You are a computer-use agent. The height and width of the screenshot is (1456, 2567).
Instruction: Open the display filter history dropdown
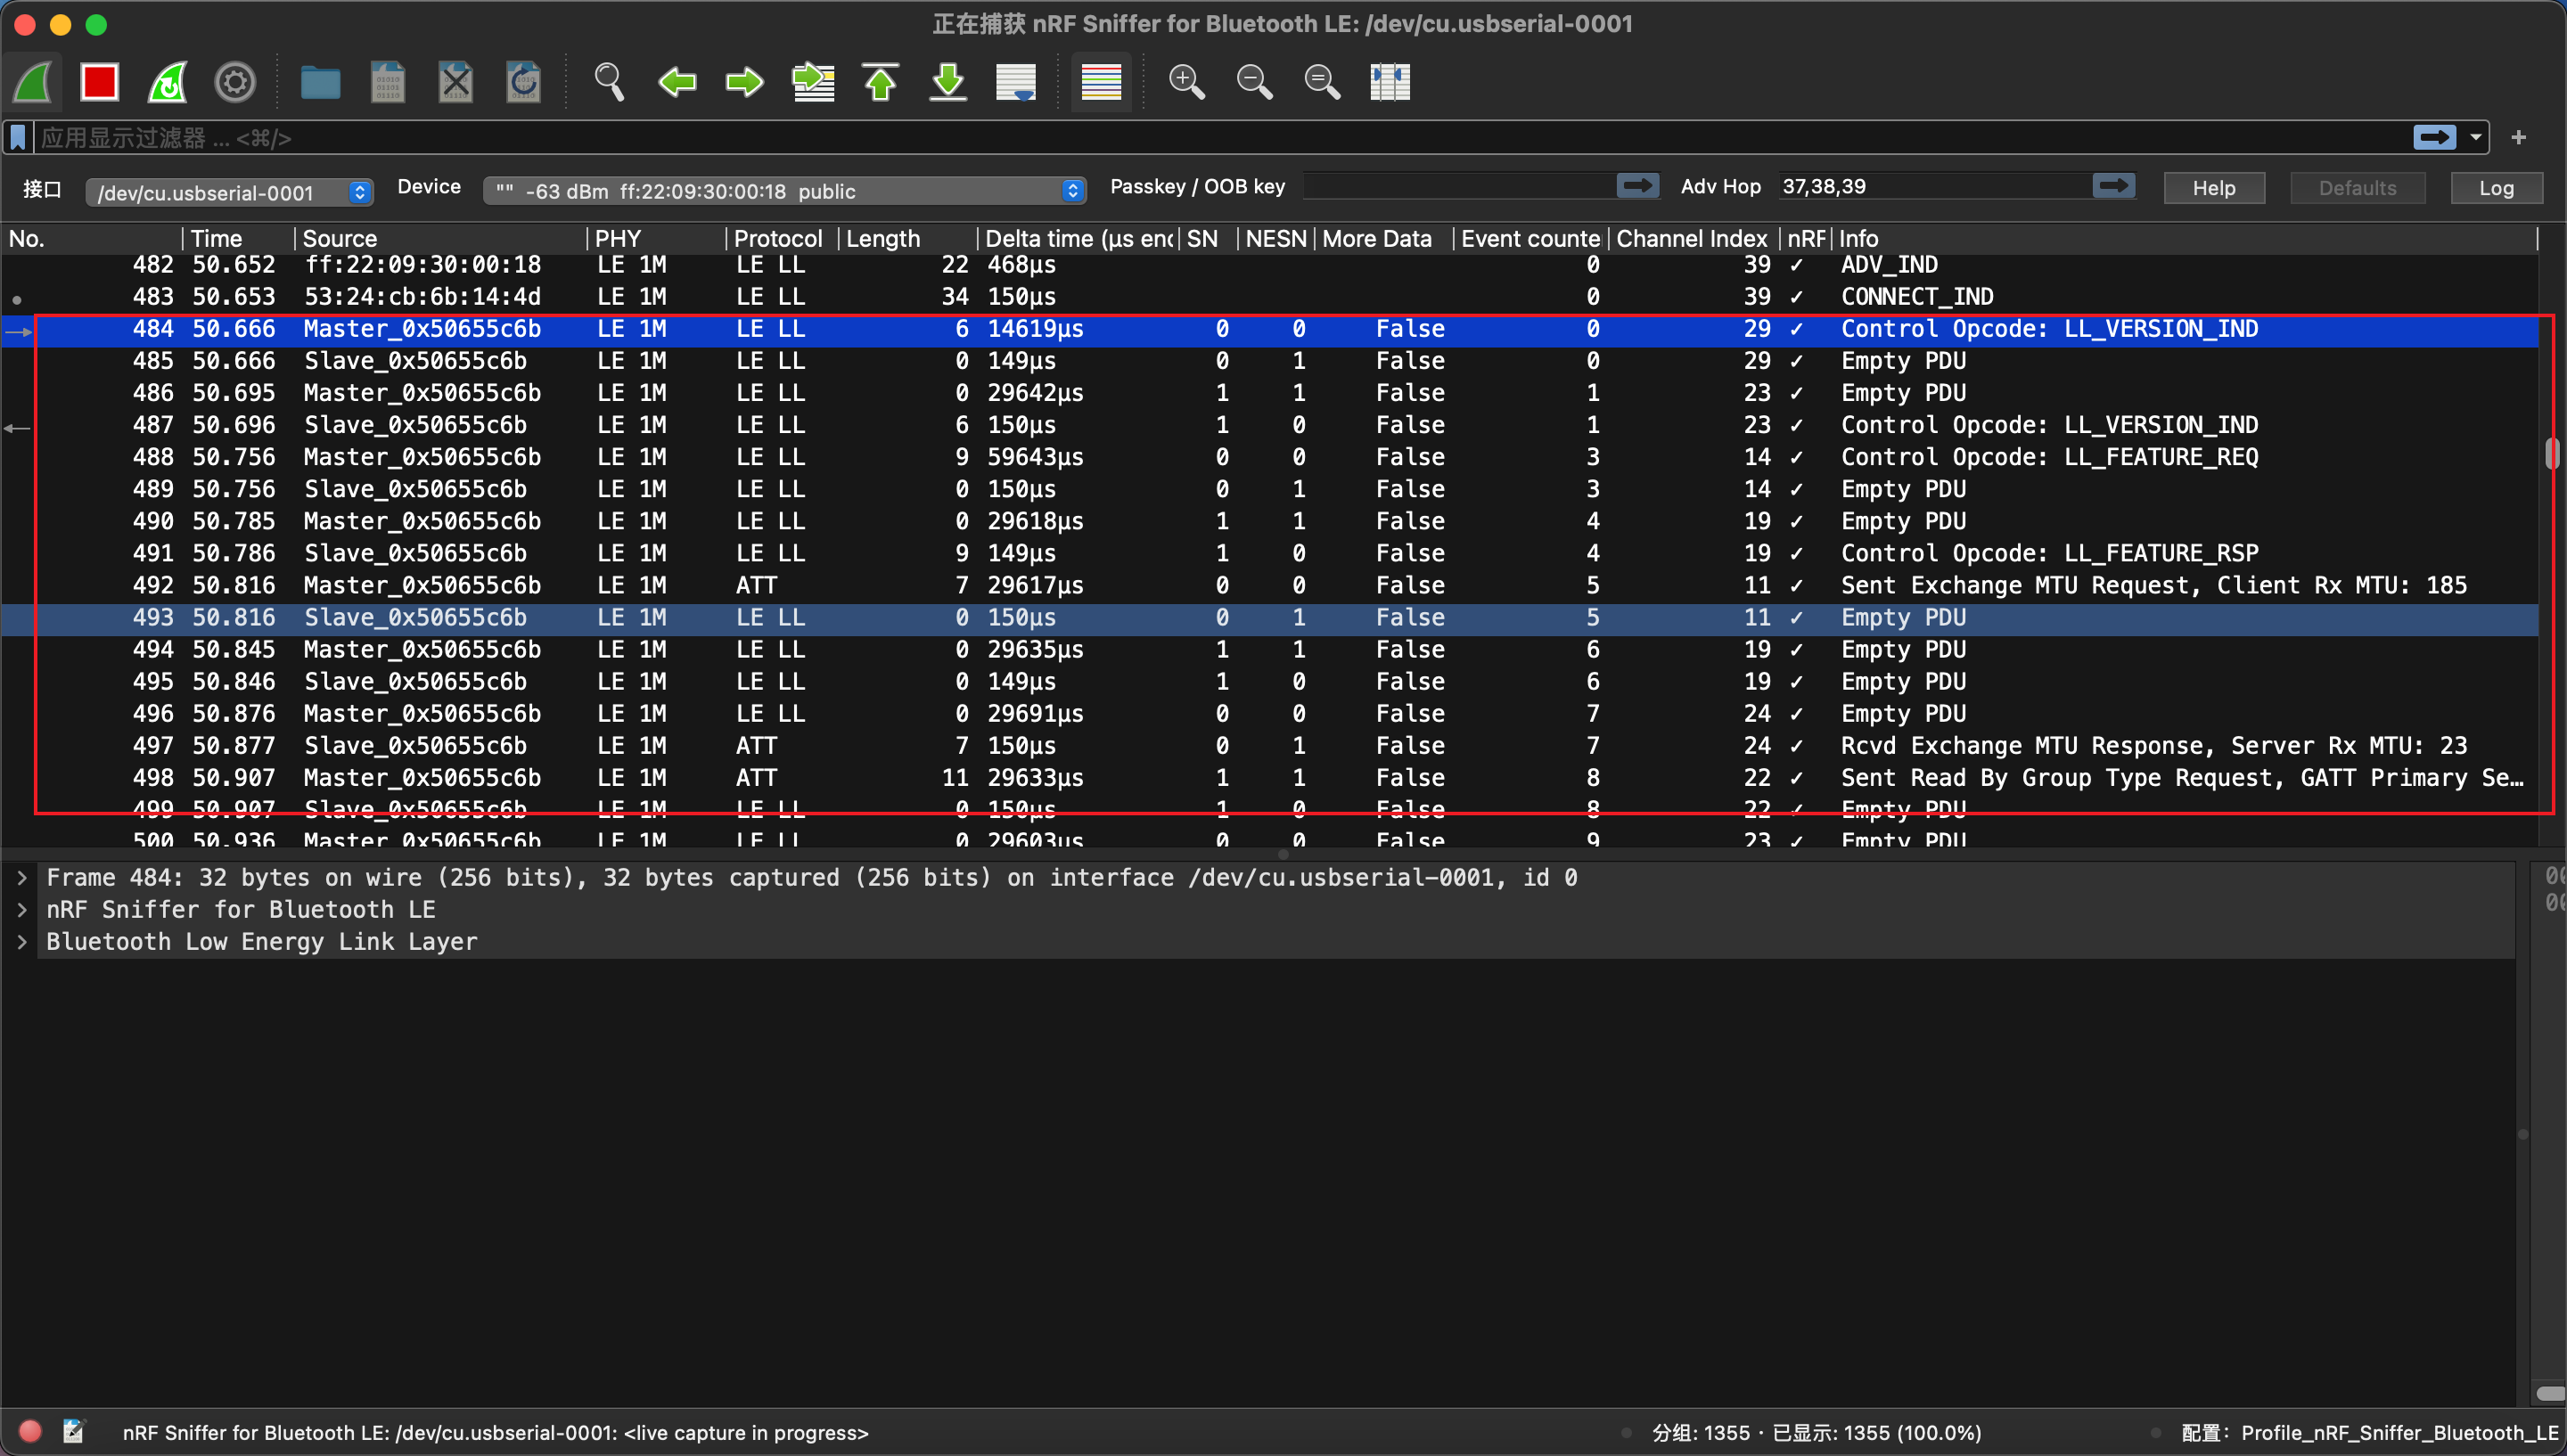coord(2476,138)
